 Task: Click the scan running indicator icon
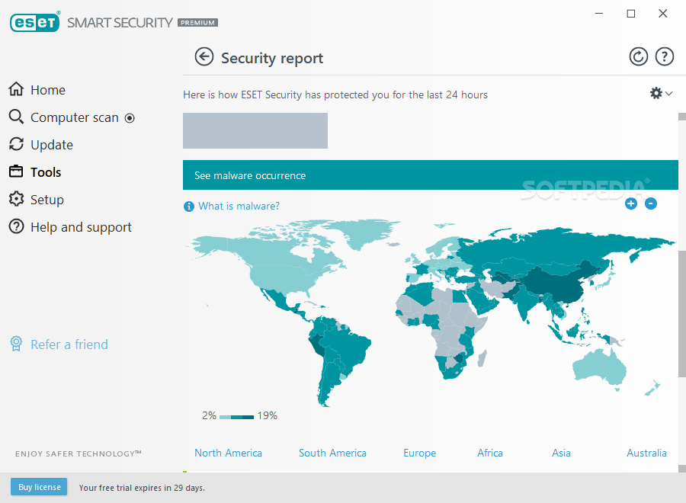(x=130, y=118)
